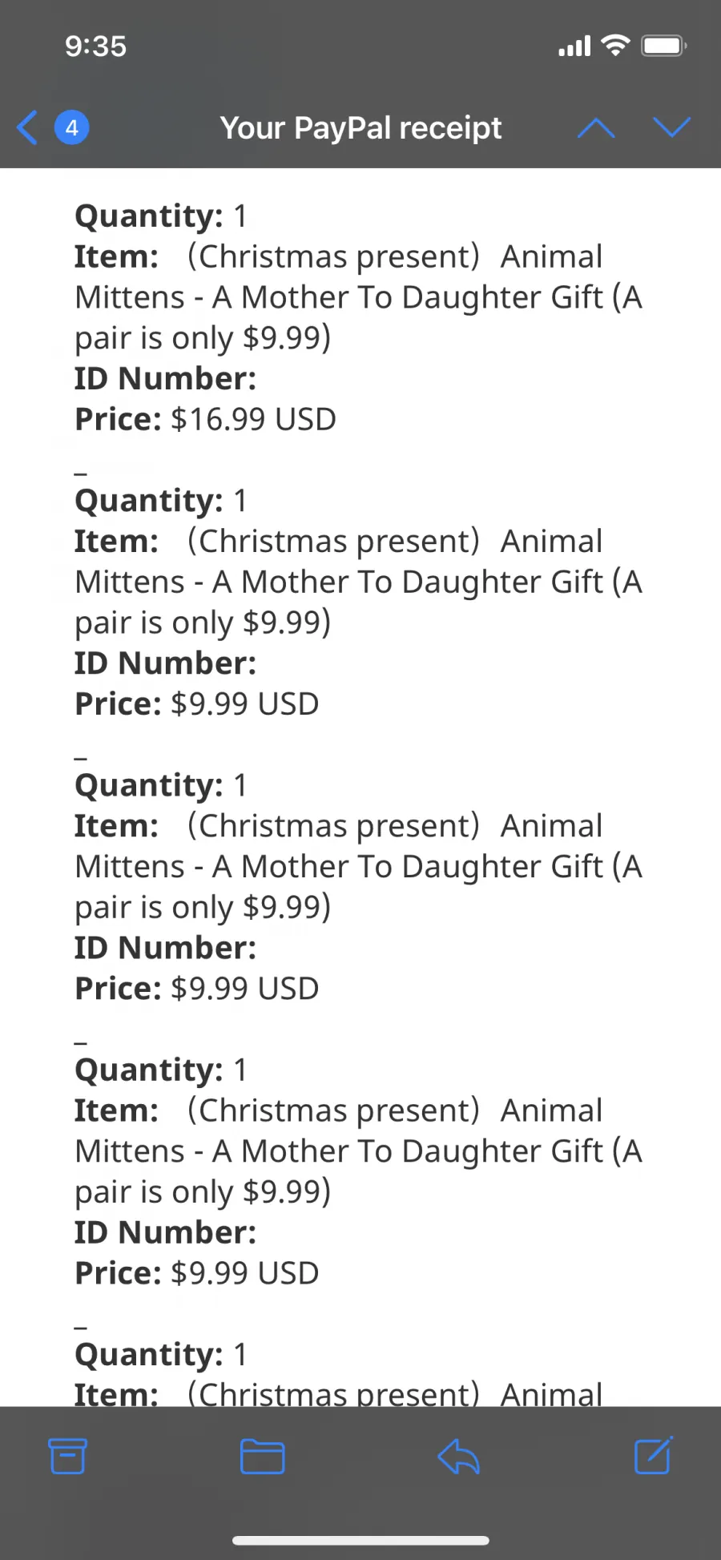The image size is (721, 1560).
Task: Tap the $16.99 USD price line
Action: [x=205, y=419]
